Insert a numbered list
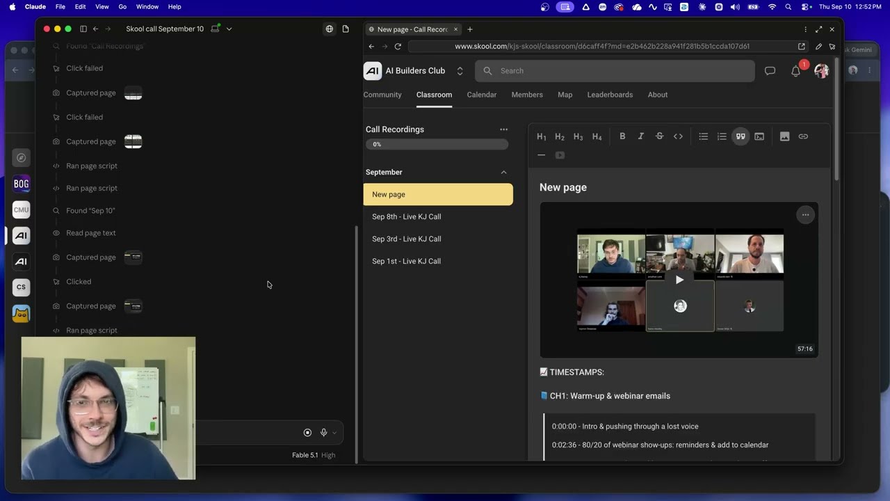The image size is (890, 501). [722, 136]
